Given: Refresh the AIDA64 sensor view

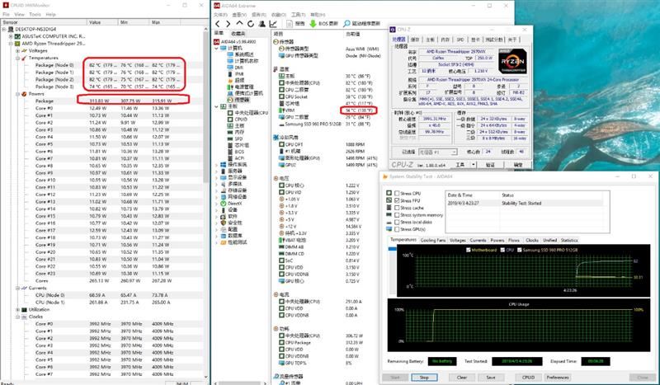Looking at the screenshot, I should coord(251,24).
